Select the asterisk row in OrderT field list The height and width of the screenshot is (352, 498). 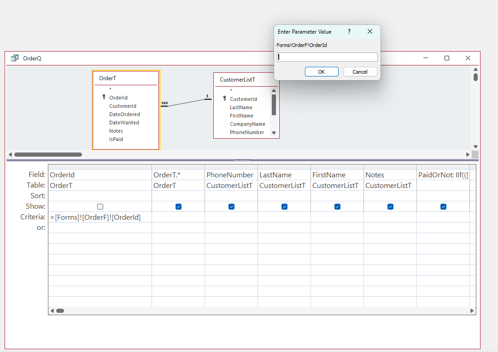point(110,89)
